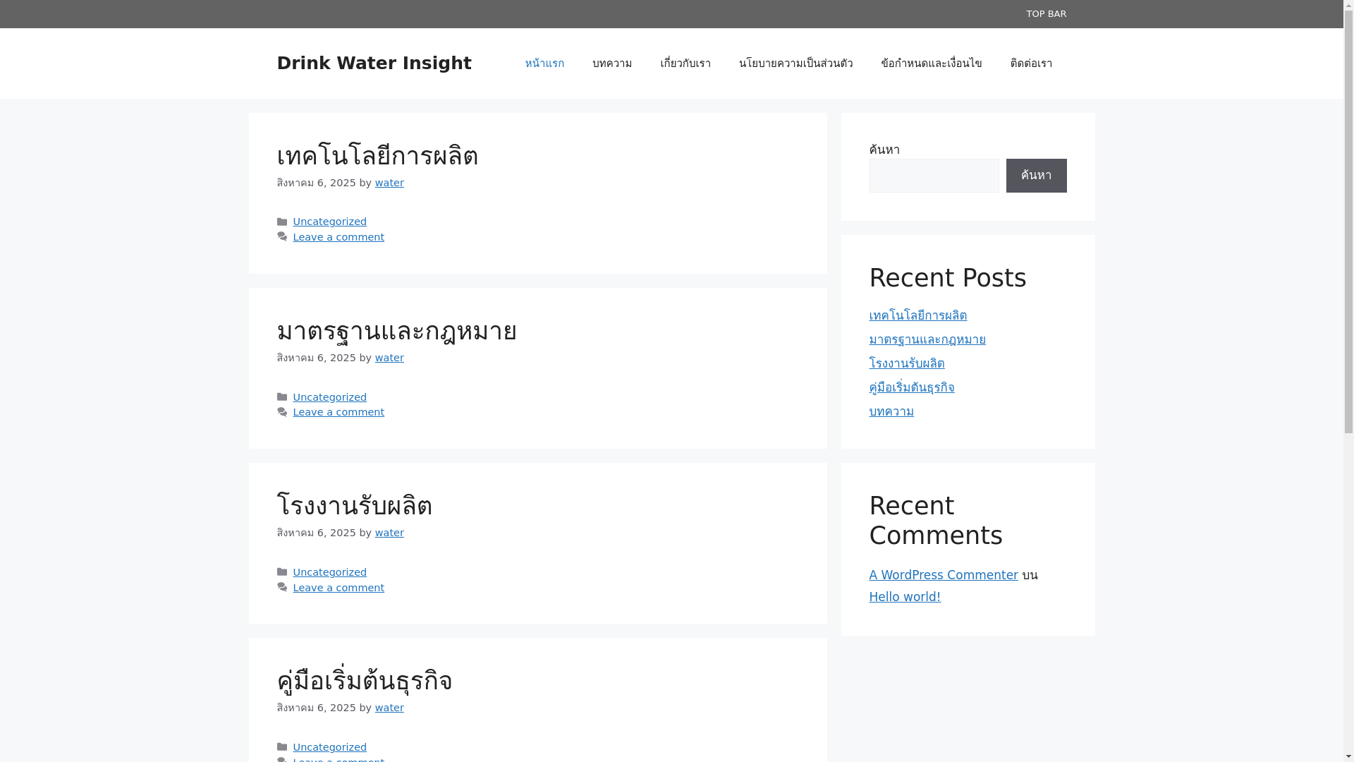Click the date of เทคโนโลยีการผลิต post

click(316, 183)
